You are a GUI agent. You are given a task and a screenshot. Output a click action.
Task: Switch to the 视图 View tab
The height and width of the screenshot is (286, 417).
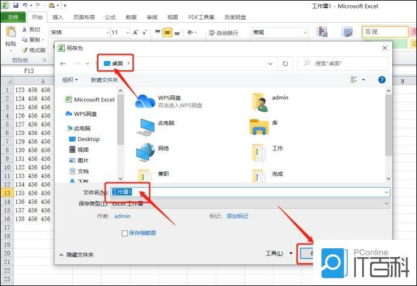172,17
